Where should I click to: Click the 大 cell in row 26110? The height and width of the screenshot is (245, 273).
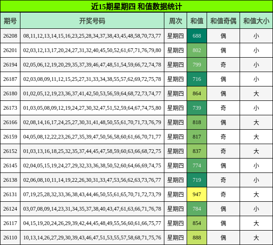pyautogui.click(x=256, y=238)
